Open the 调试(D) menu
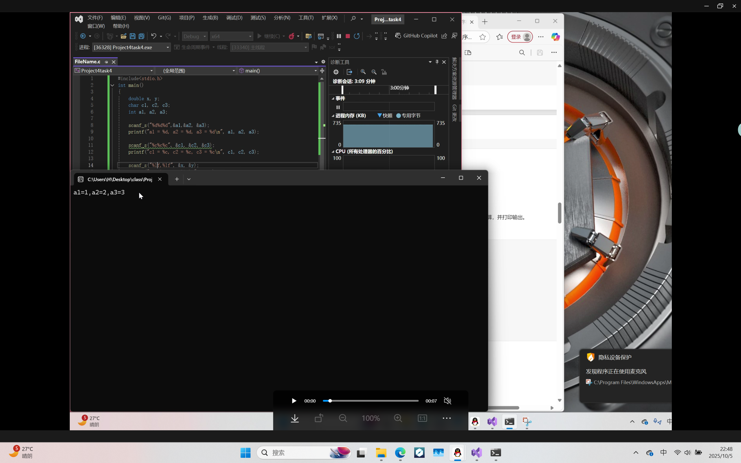 (234, 18)
